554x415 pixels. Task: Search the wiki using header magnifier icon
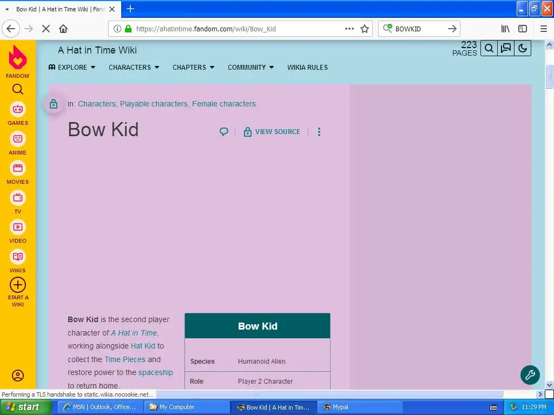click(489, 48)
